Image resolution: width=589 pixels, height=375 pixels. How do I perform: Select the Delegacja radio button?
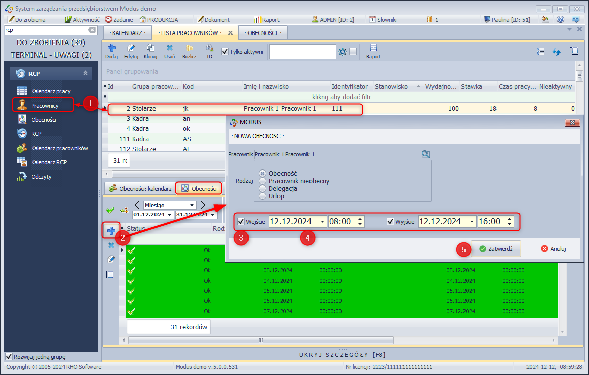point(263,188)
